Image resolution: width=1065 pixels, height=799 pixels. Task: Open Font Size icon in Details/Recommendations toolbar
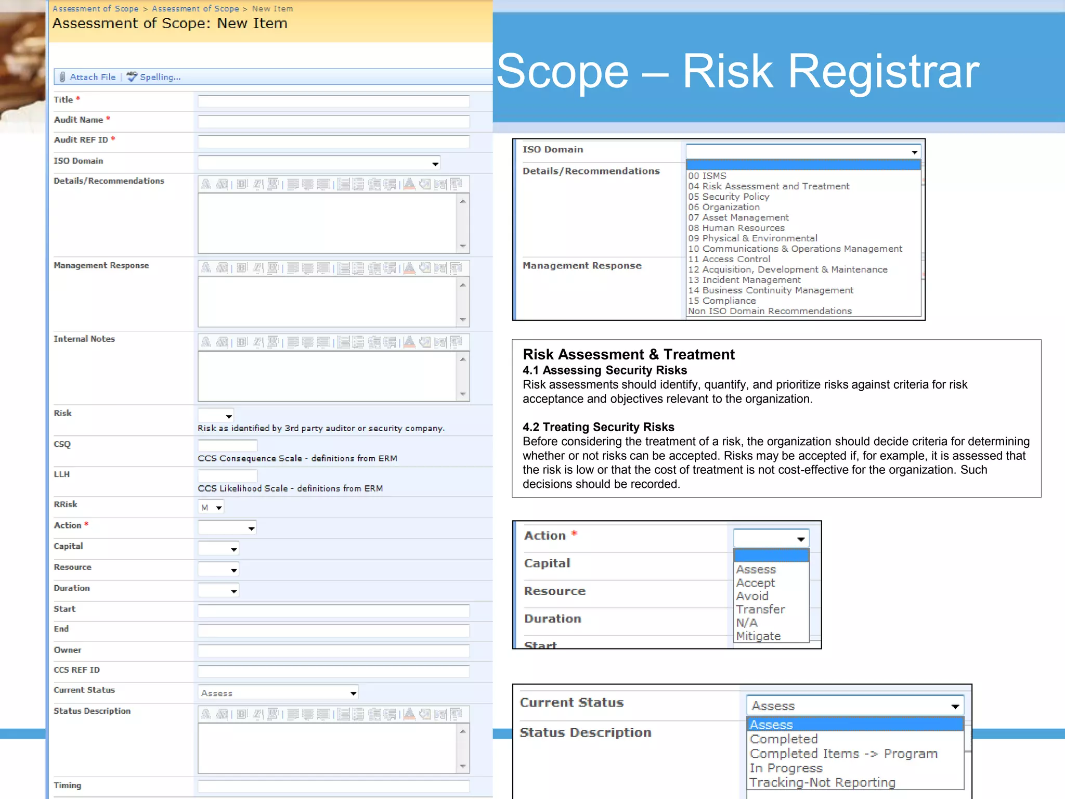(x=222, y=184)
